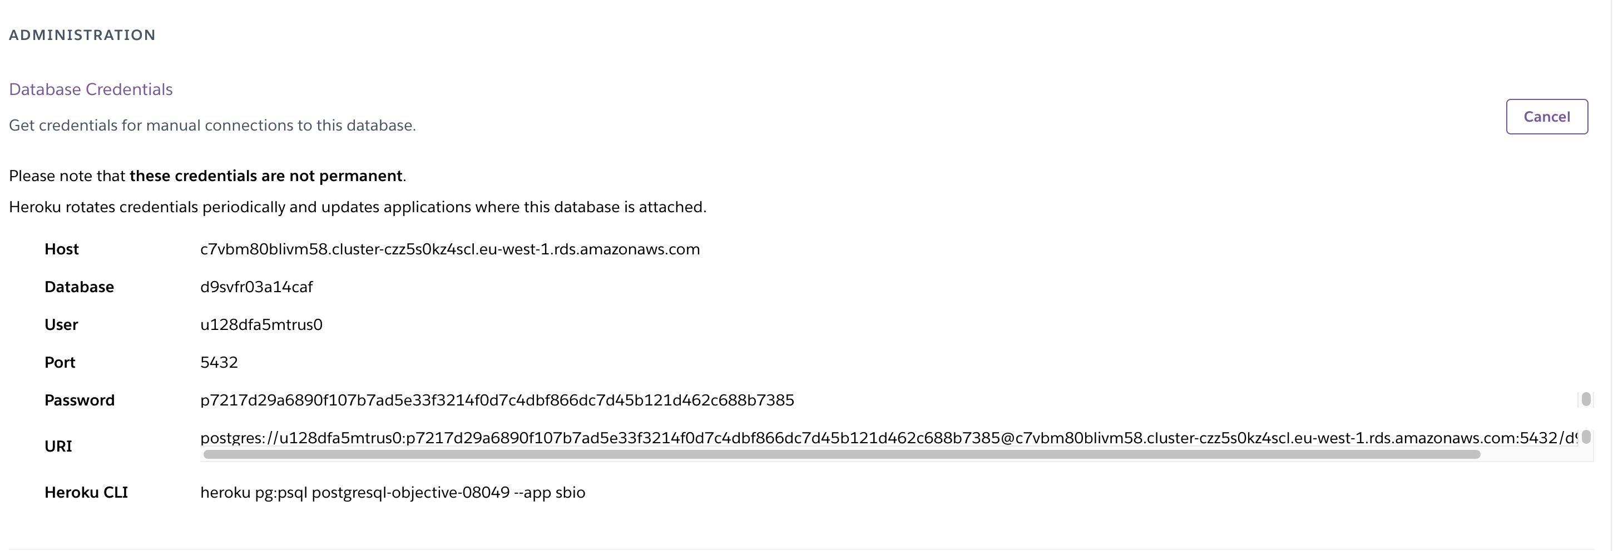1613x551 pixels.
Task: Select the Heroku CLI command text
Action: tap(393, 492)
